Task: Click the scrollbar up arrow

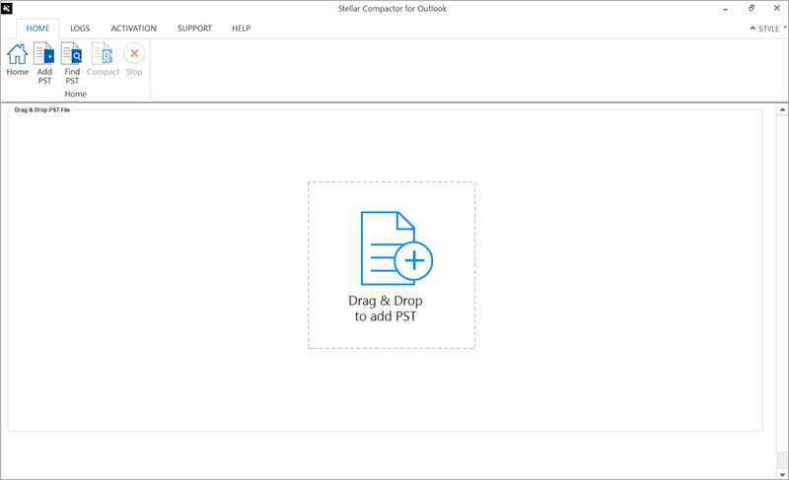Action: click(x=782, y=109)
